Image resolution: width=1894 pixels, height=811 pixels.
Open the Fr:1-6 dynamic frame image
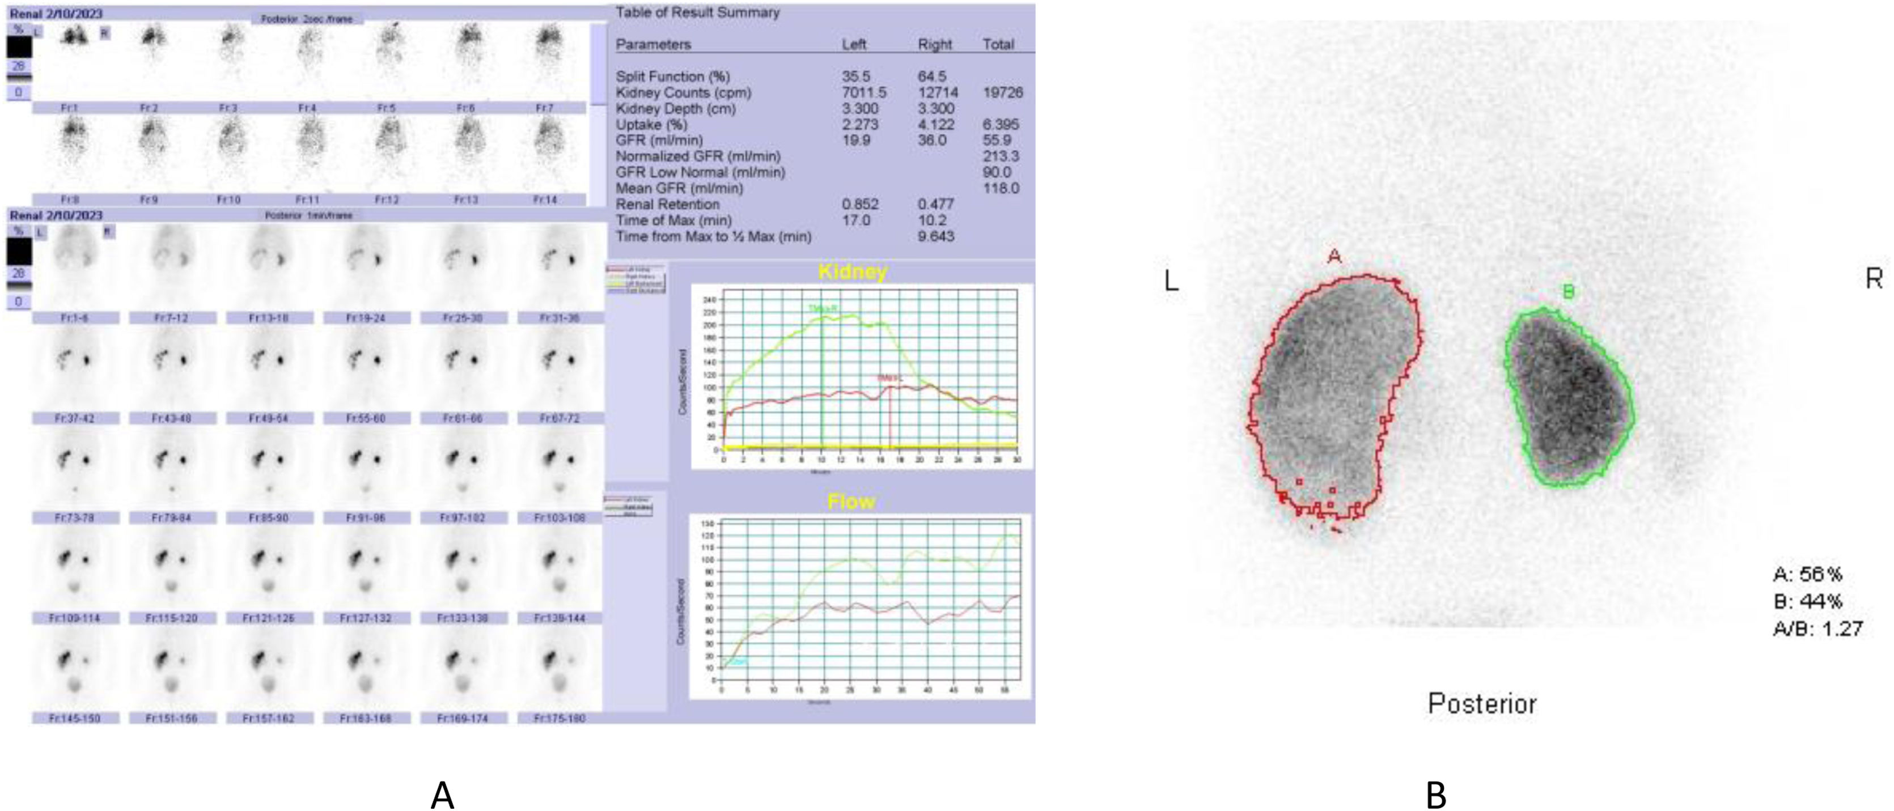(x=76, y=265)
